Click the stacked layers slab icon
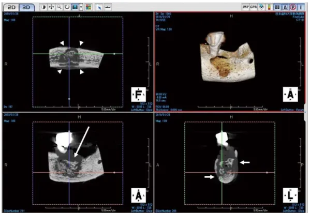The image size is (309, 213). [261, 7]
